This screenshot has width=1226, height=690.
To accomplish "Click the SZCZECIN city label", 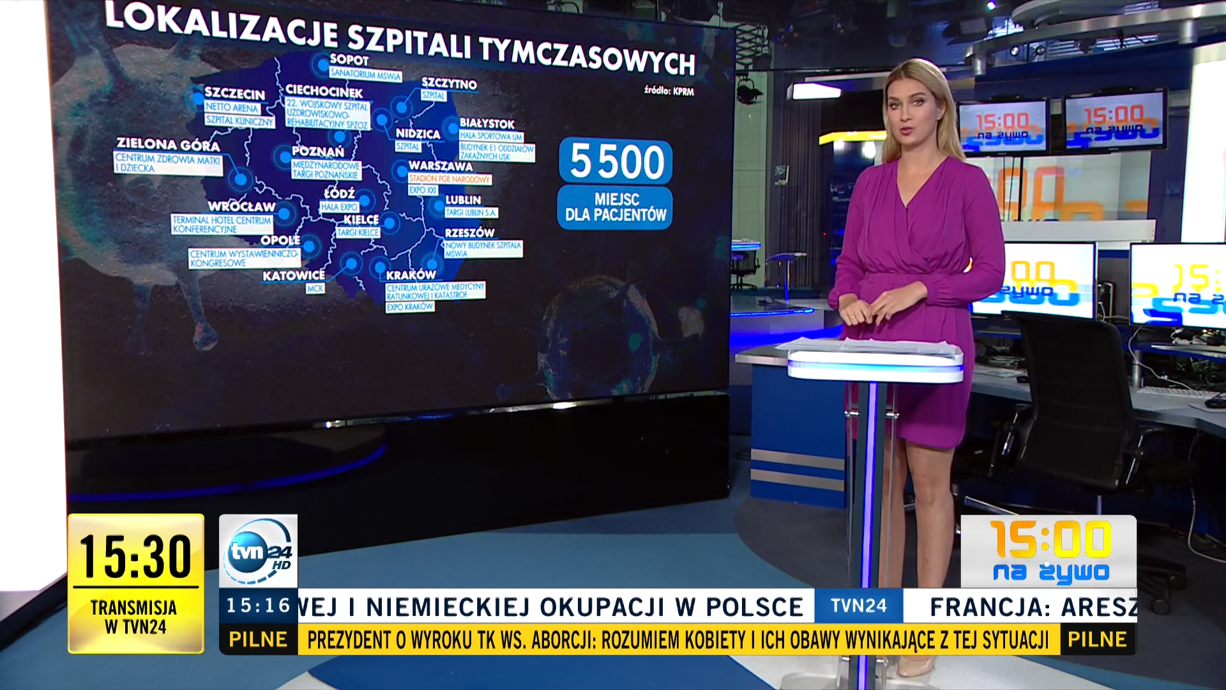I will click(x=234, y=94).
